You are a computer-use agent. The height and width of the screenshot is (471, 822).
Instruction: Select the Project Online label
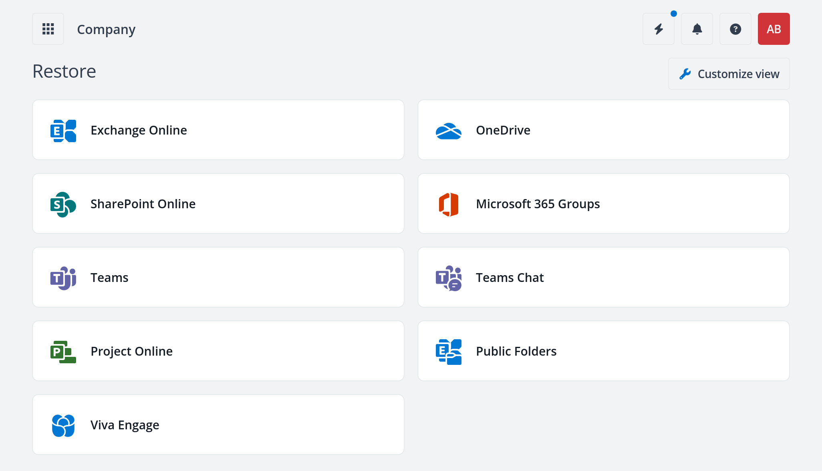tap(131, 351)
